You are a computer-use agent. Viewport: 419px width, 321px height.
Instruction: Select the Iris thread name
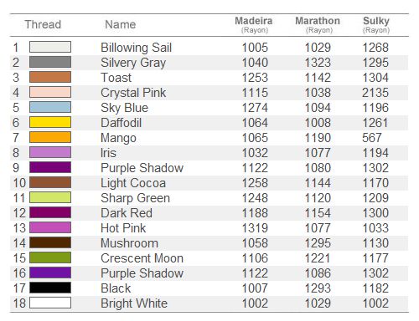click(108, 153)
